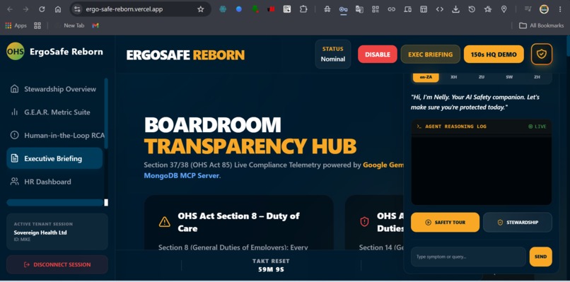
Task: Reload the page with the browser refresh icon
Action: point(42,9)
